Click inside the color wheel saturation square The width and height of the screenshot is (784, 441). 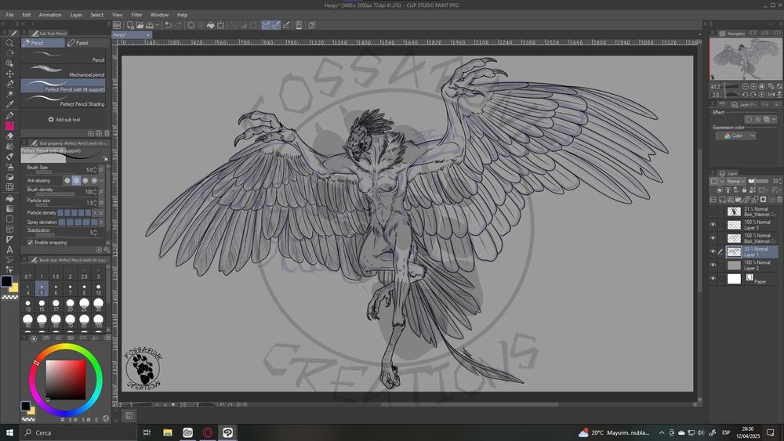click(x=66, y=380)
